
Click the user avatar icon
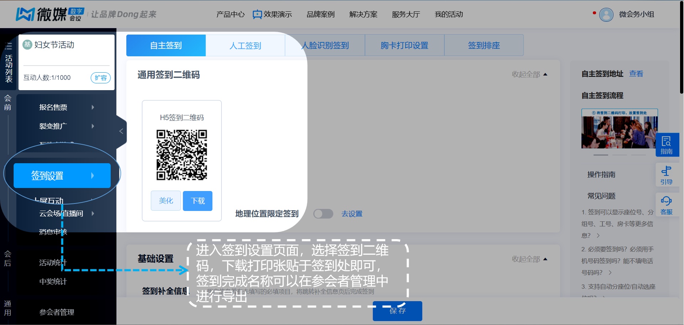[606, 15]
